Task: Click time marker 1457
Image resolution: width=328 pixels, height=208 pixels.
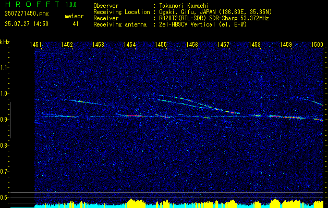Action: click(223, 44)
